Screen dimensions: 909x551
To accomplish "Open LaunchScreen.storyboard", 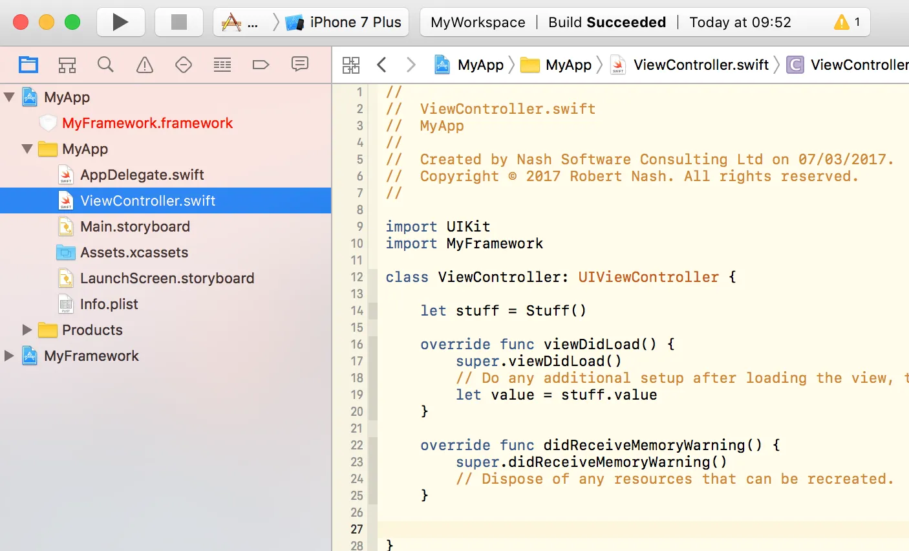I will (x=167, y=278).
